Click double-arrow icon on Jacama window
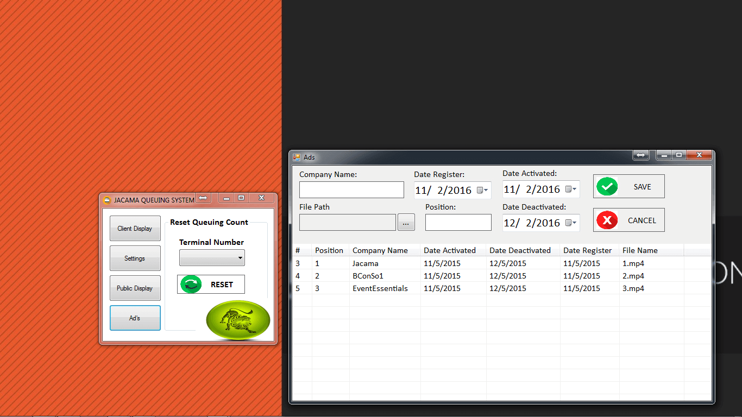This screenshot has height=417, width=742. 203,198
